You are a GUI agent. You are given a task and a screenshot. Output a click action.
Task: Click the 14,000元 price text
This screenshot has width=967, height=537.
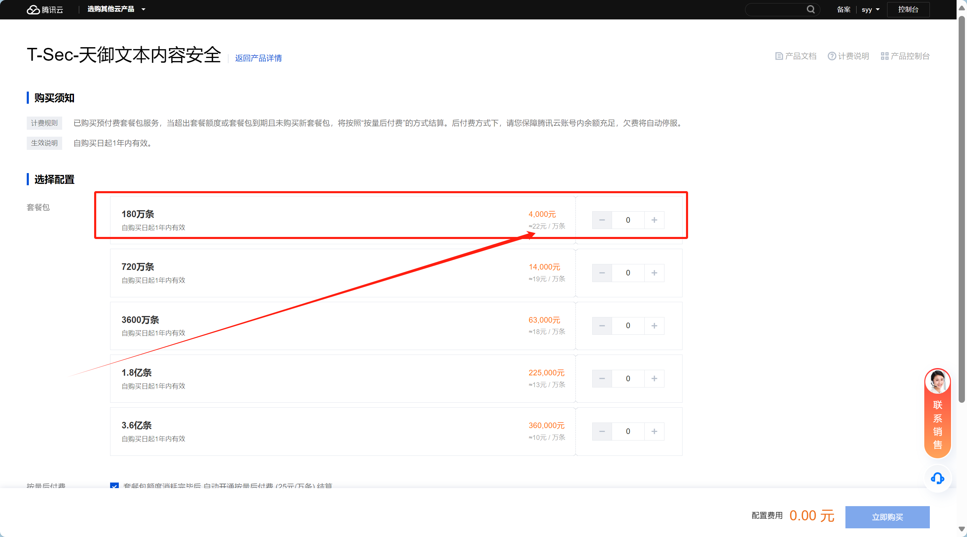544,267
